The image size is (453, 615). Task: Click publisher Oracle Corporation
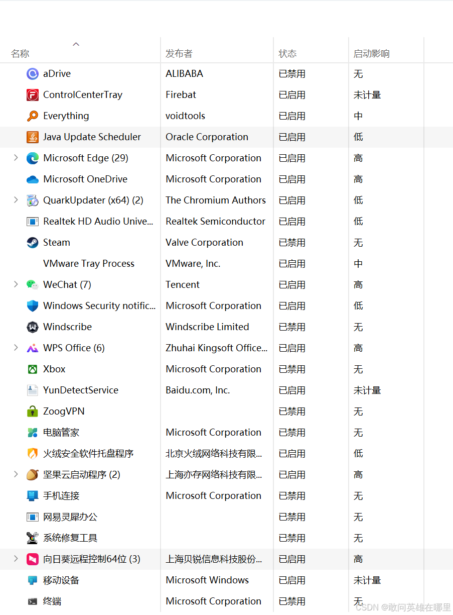tap(207, 137)
